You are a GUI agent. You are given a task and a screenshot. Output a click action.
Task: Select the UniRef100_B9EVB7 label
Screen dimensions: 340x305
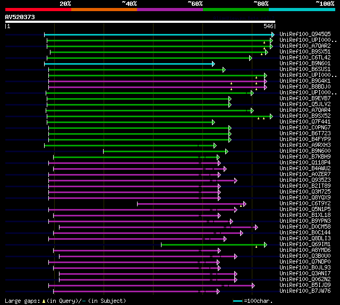[305, 99]
